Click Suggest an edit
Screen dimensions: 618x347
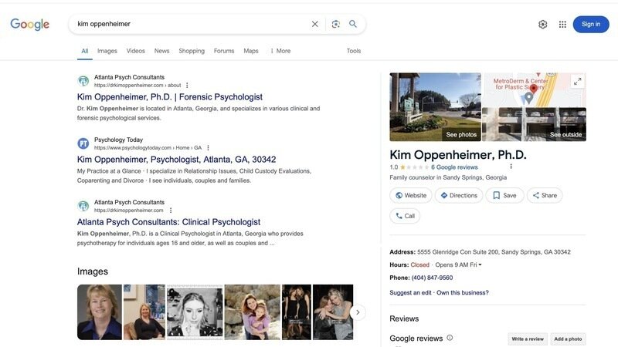click(x=410, y=293)
